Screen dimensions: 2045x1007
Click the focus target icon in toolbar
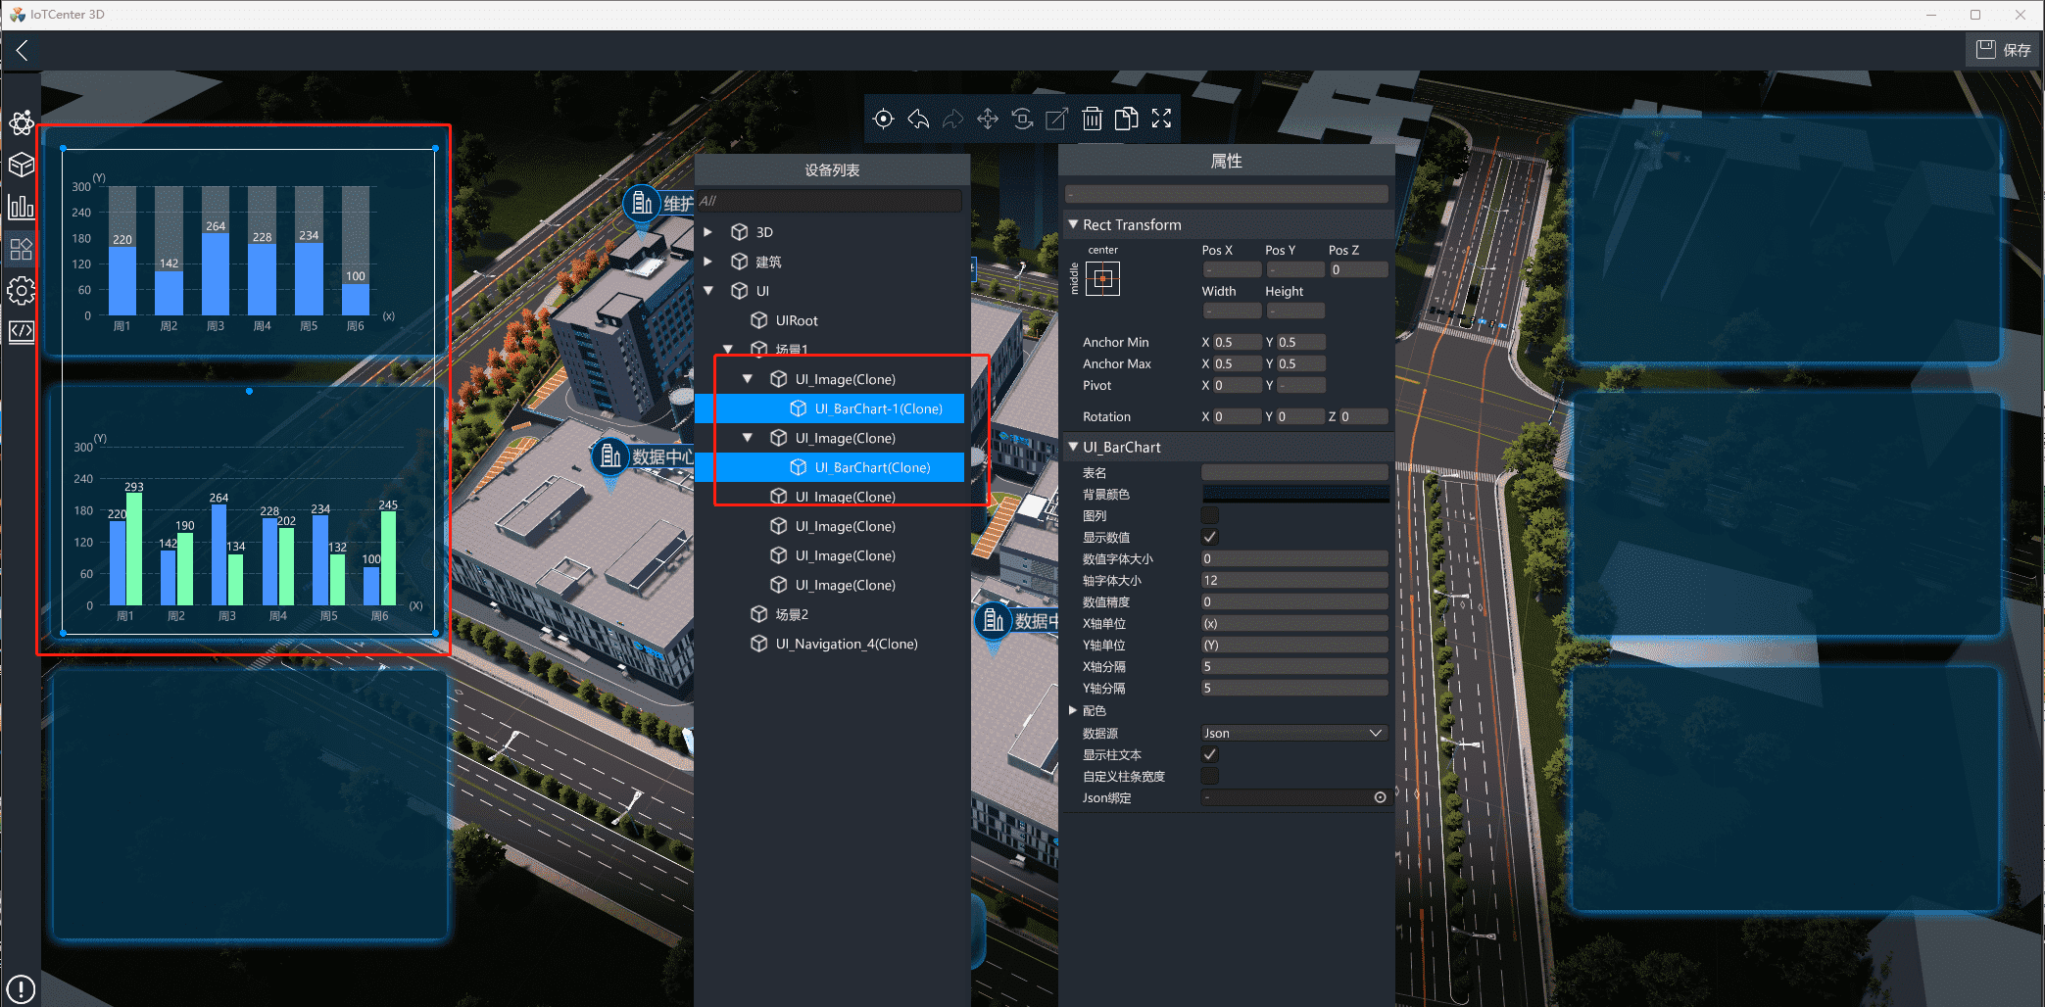click(883, 120)
